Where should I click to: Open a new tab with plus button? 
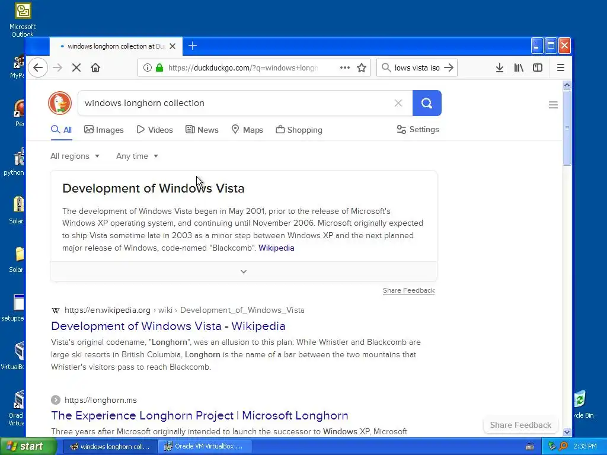(193, 46)
